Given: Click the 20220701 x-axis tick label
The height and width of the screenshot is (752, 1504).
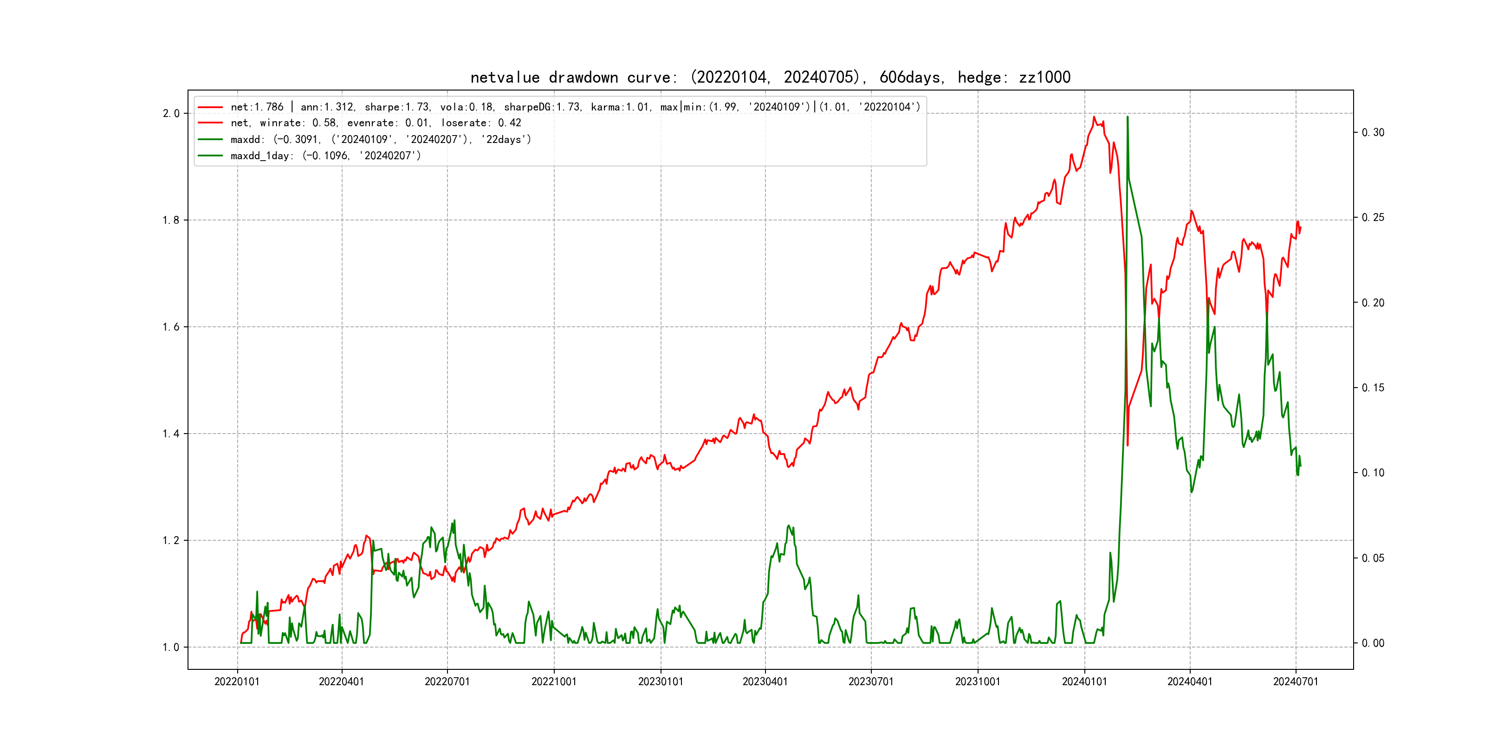Looking at the screenshot, I should point(447,682).
